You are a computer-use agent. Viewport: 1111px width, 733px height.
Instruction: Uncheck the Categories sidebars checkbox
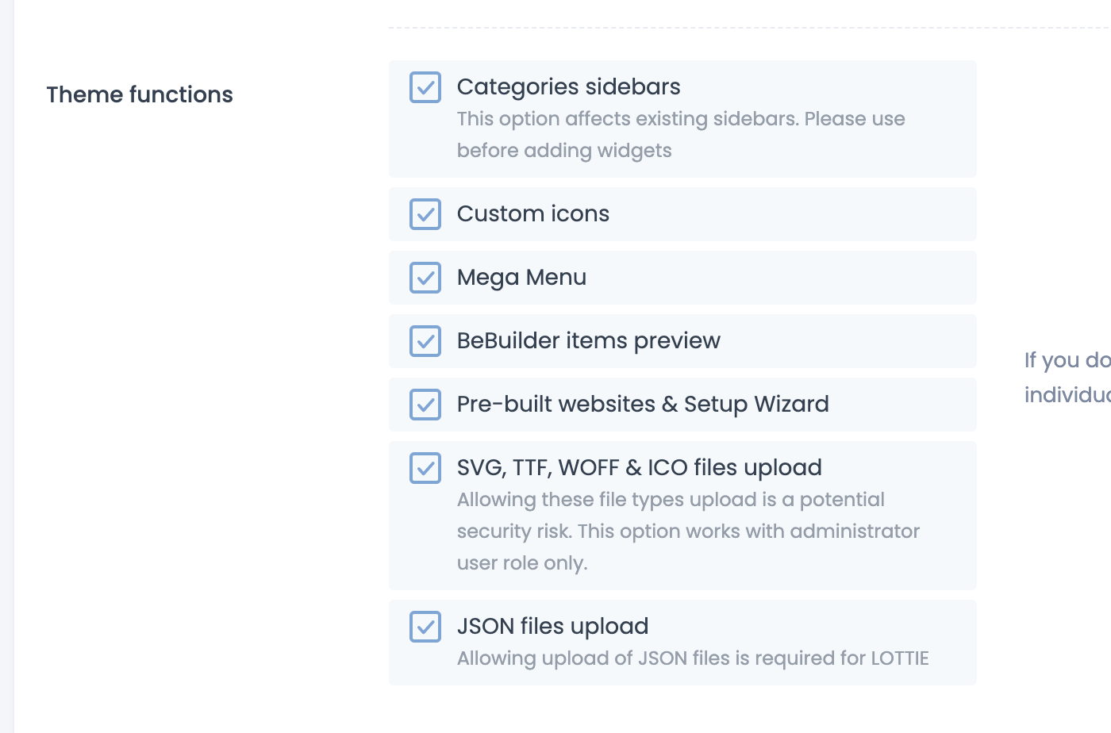pyautogui.click(x=425, y=87)
